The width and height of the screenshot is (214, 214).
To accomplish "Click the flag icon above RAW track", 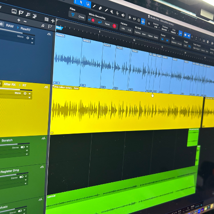I will (x=50, y=27).
